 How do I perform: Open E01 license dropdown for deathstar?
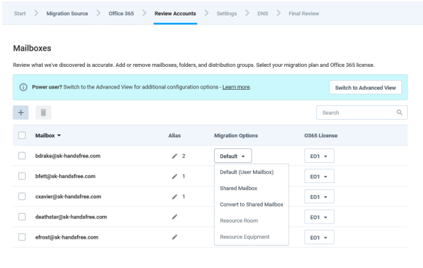319,216
